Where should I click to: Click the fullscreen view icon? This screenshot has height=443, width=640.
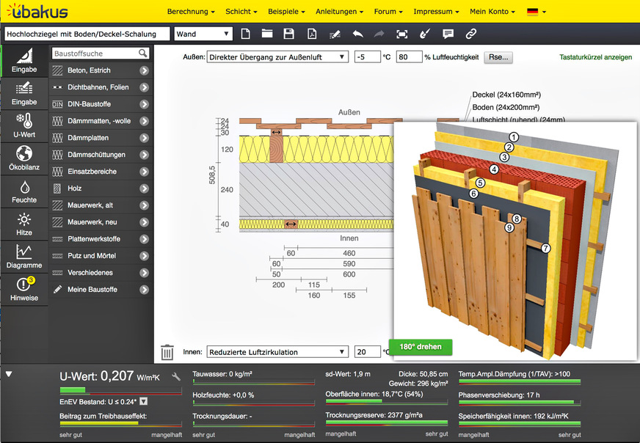pyautogui.click(x=401, y=34)
